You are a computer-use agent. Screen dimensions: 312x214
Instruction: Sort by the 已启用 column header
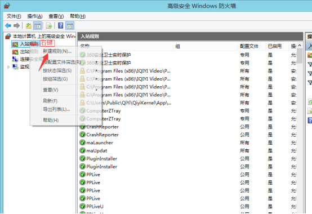277,46
